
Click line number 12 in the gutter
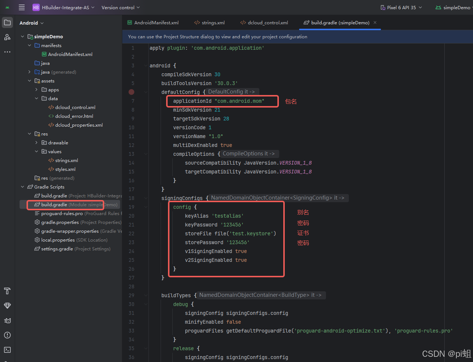[x=132, y=145]
